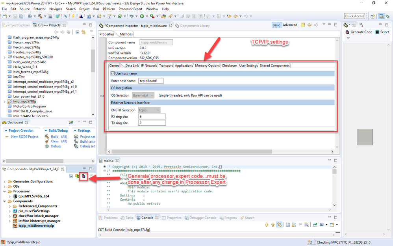
Task: Switch Component Inspector to Basic view
Action: [276, 25]
